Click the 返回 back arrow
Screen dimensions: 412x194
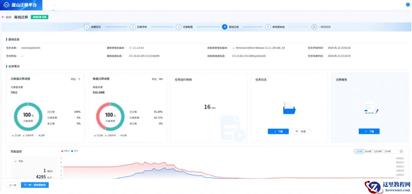(3, 17)
